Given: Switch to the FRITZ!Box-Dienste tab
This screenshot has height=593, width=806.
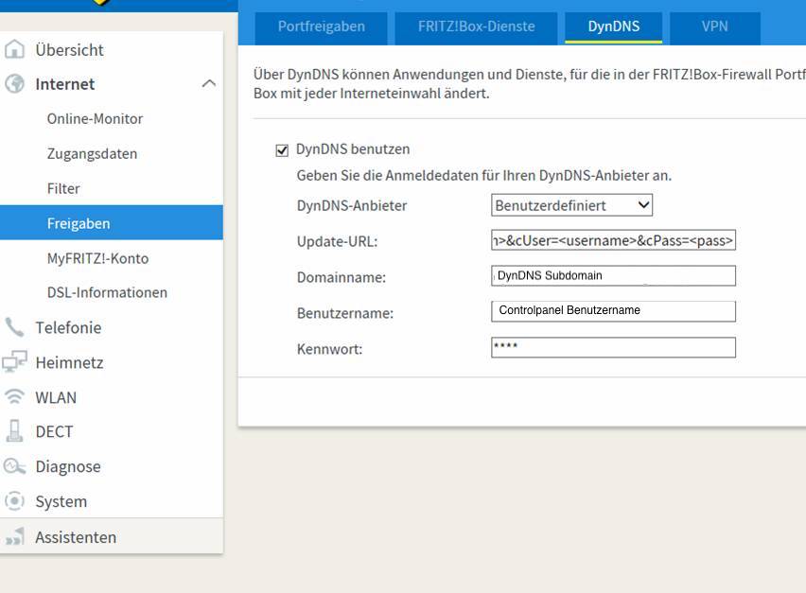Looking at the screenshot, I should click(x=476, y=26).
